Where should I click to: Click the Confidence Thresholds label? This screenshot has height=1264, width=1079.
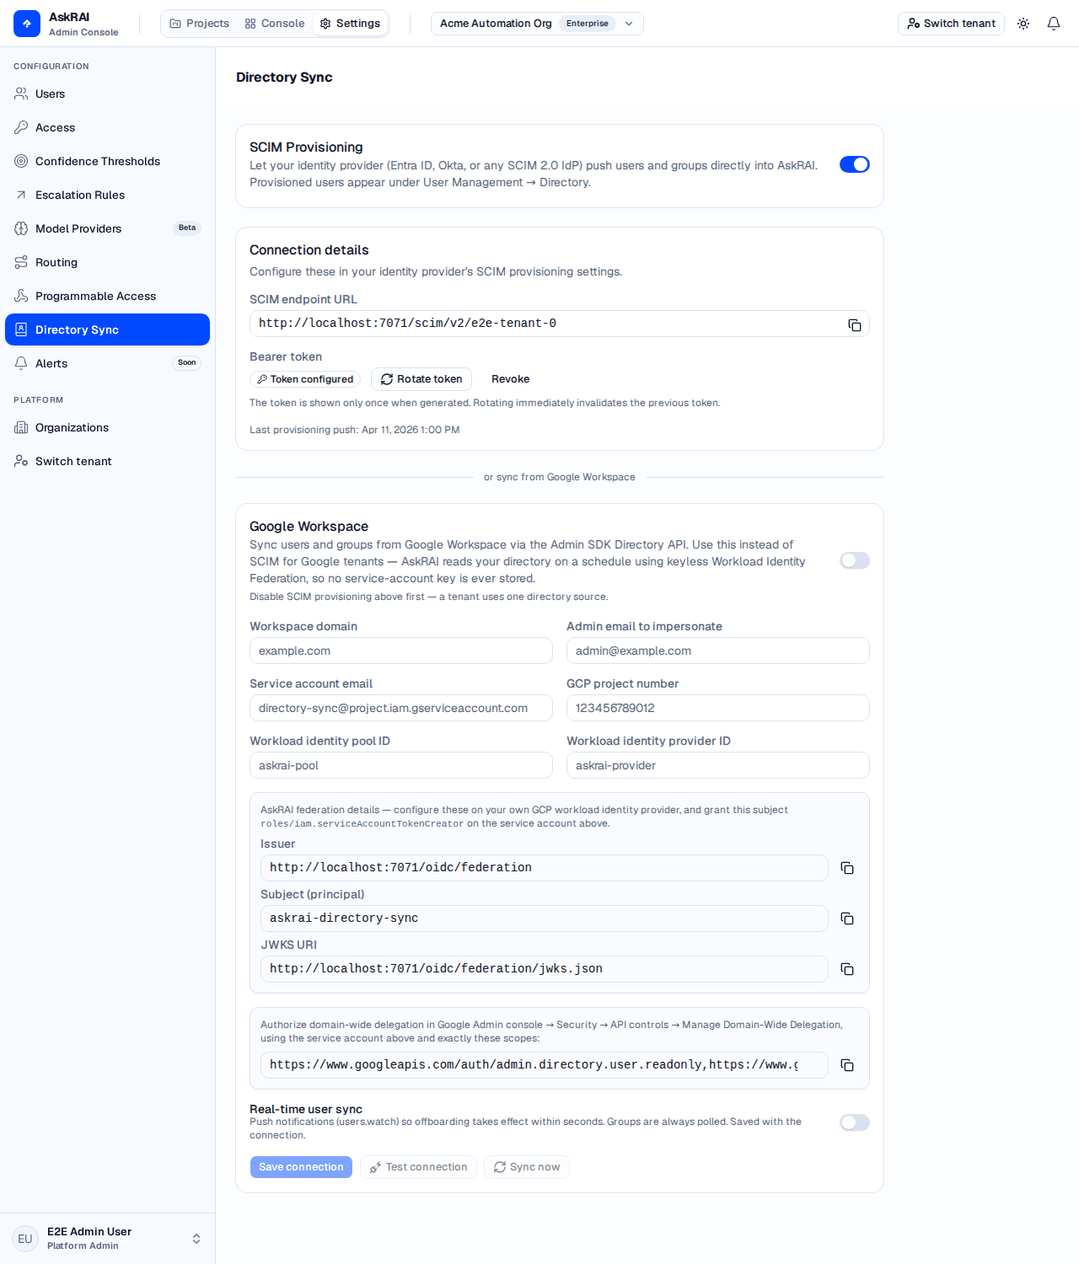(98, 161)
